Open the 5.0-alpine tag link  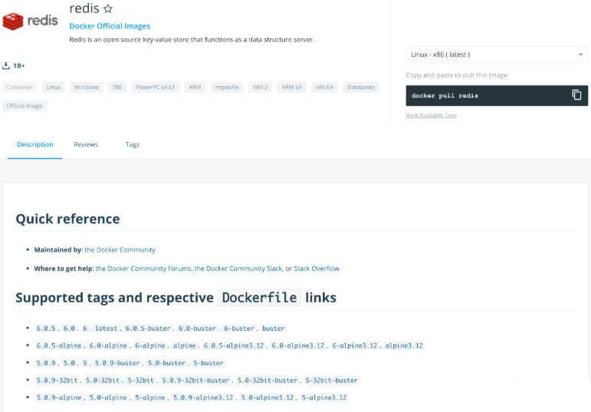click(109, 397)
